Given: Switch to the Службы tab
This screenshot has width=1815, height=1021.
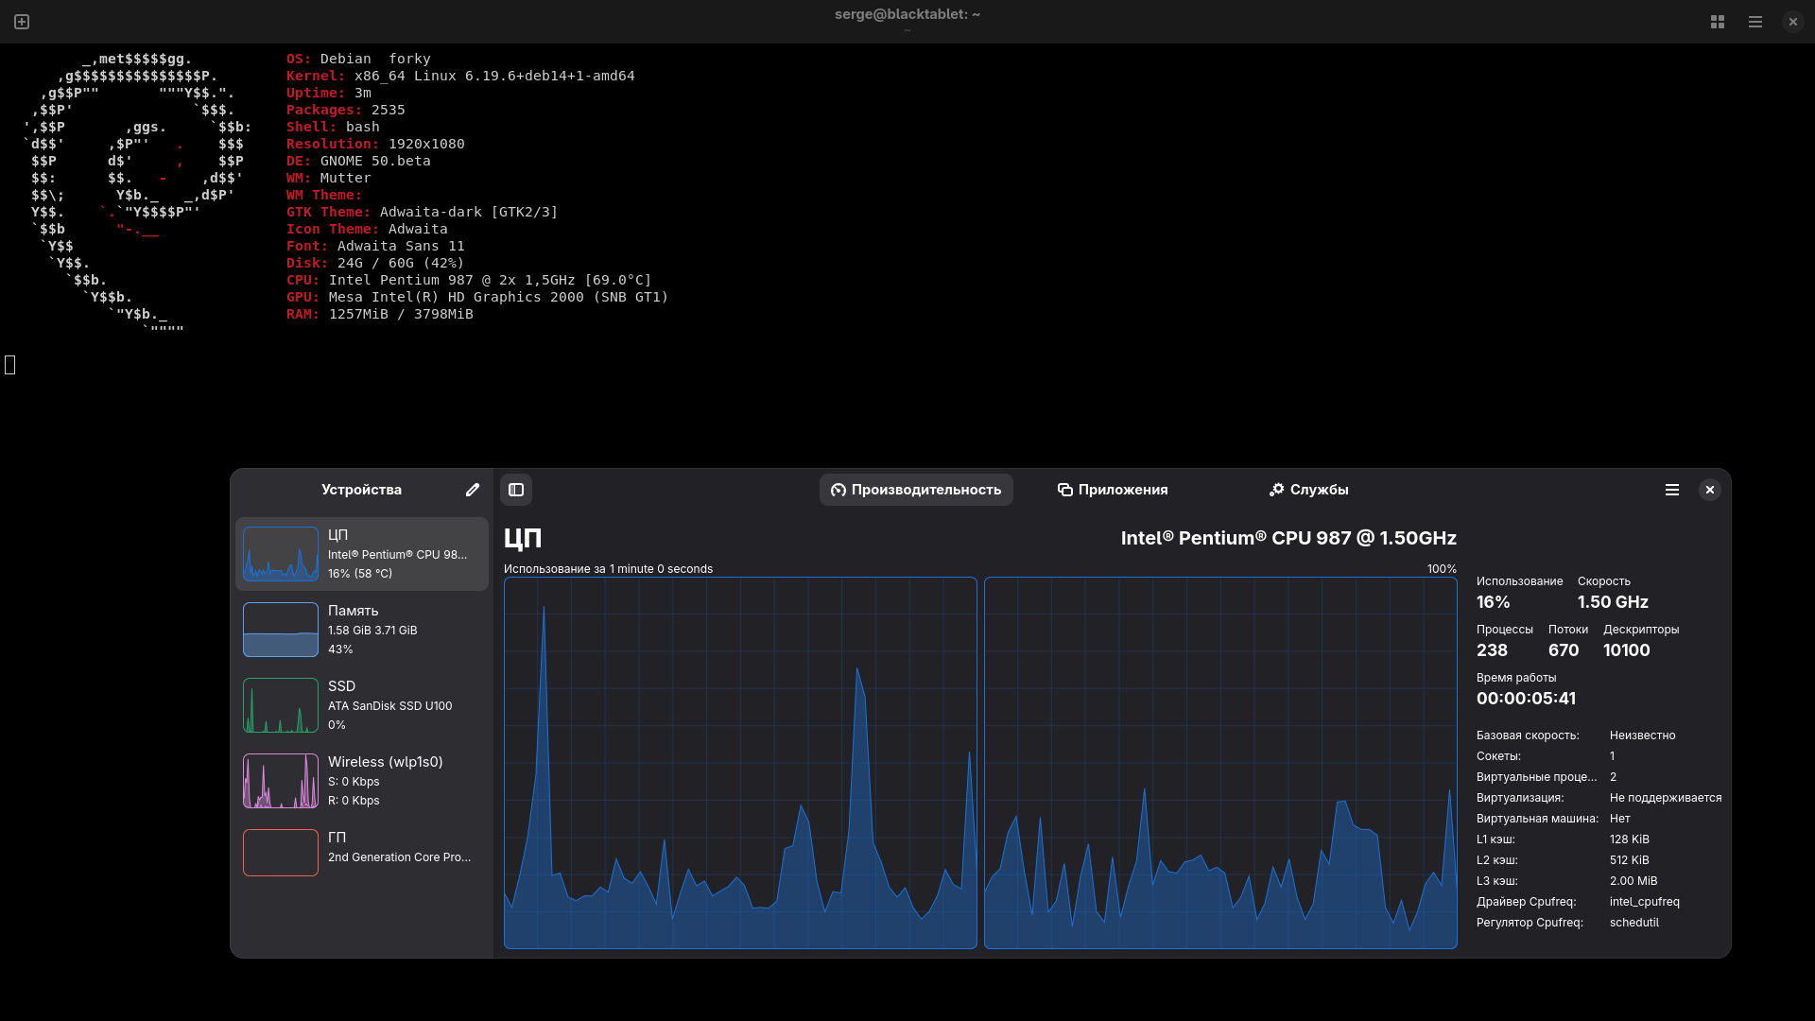Looking at the screenshot, I should click(1308, 490).
